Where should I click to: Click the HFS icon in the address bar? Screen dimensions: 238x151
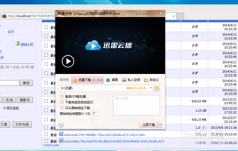[4, 16]
